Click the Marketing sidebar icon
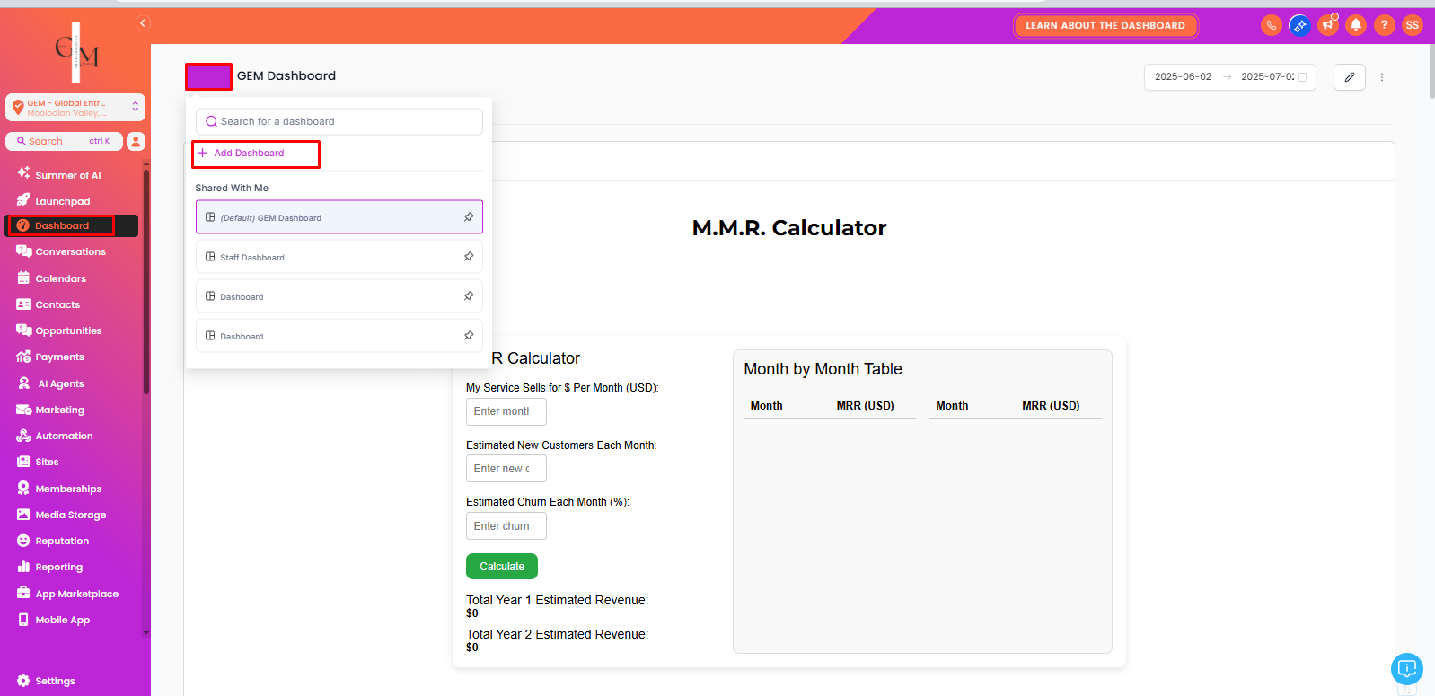 point(23,410)
